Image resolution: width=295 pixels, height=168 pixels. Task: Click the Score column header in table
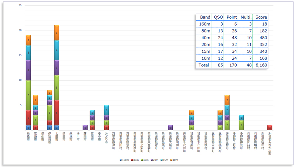point(261,17)
